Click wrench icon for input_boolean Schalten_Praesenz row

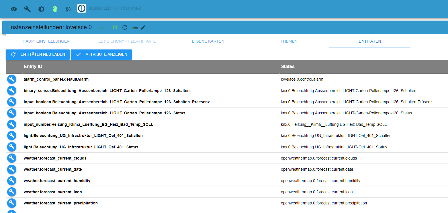[12, 102]
